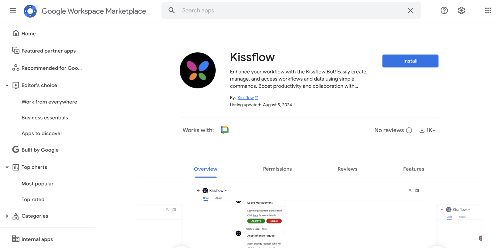The image size is (496, 248).
Task: Click the Top charts sidebar icon
Action: [x=16, y=167]
